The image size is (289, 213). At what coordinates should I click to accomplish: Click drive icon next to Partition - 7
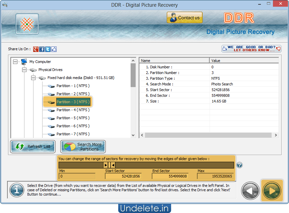click(x=51, y=134)
